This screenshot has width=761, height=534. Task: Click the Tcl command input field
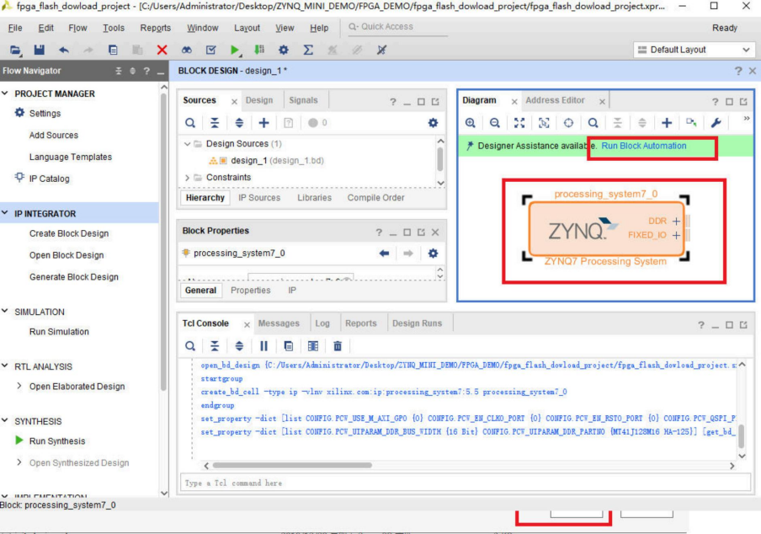click(x=463, y=483)
